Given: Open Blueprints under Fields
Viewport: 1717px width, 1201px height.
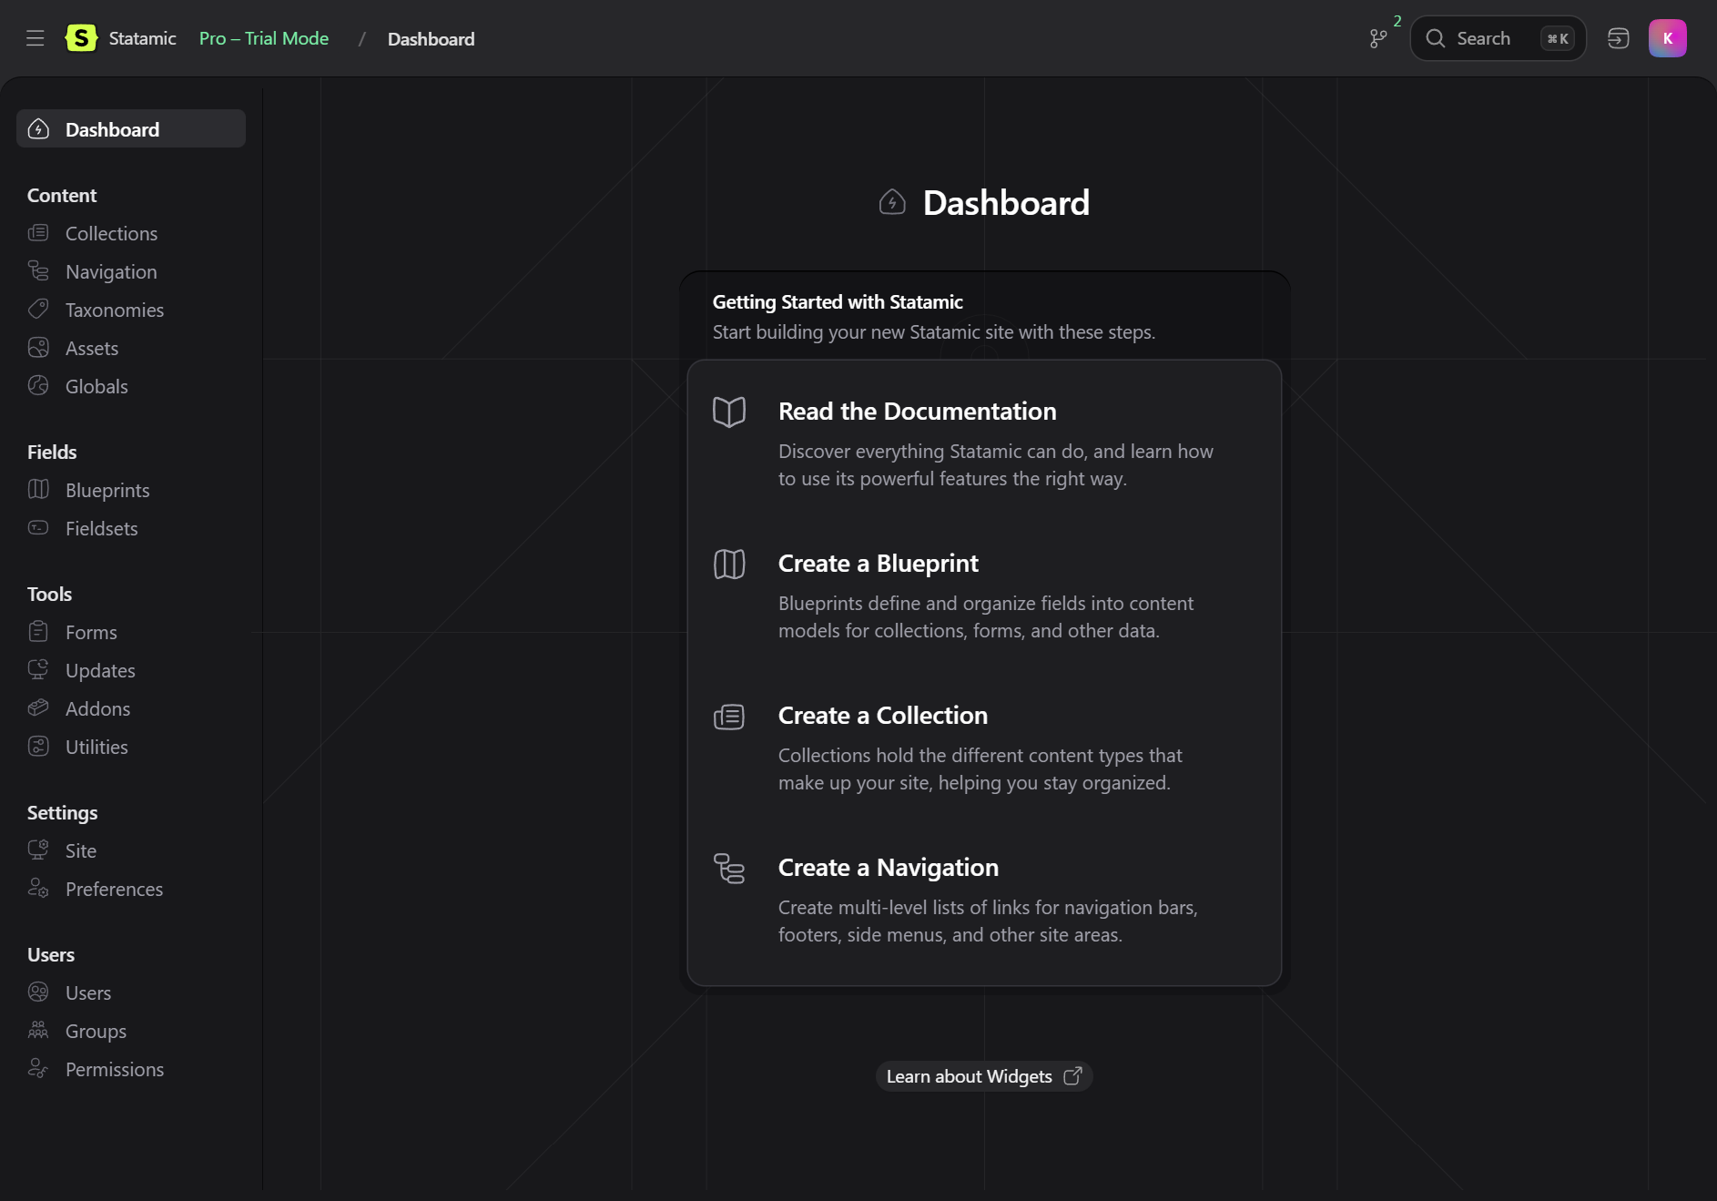Looking at the screenshot, I should [x=131, y=490].
